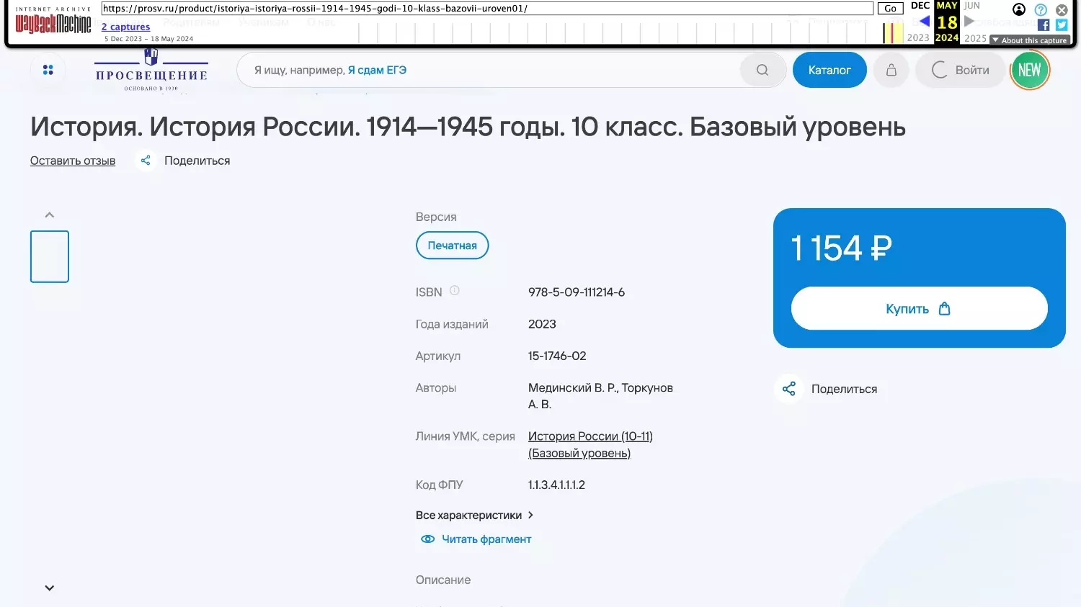Screen dimensions: 1081x607
Task: Click ISBN value 978-5-09-111214-6
Action: (x=577, y=292)
